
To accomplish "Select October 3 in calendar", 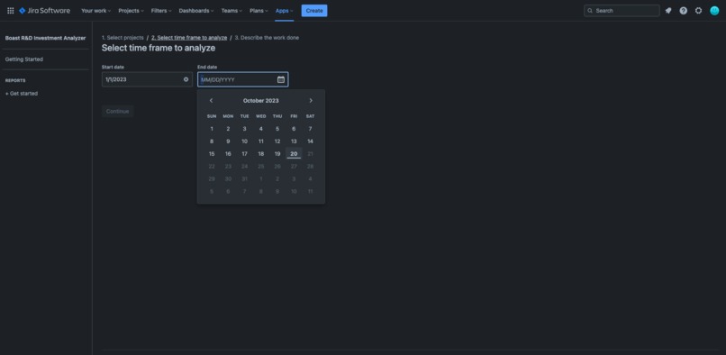I will [x=244, y=129].
